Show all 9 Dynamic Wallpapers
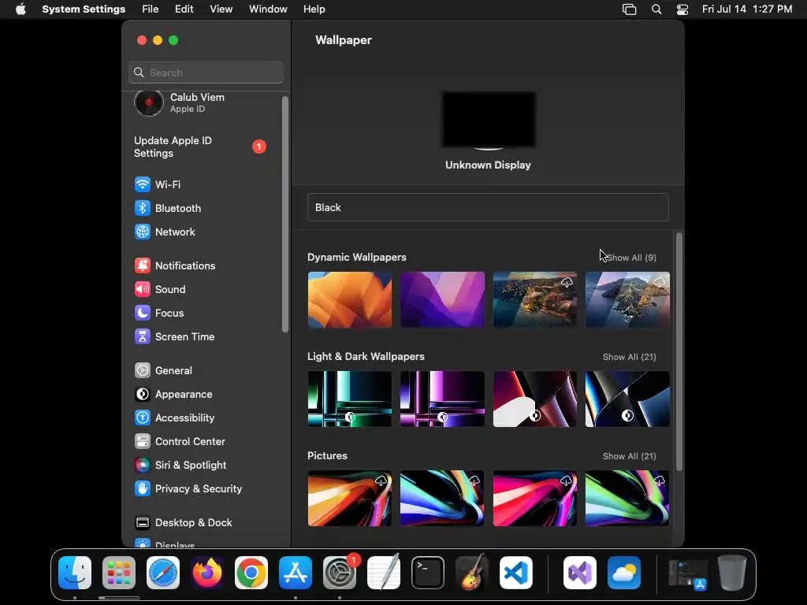This screenshot has width=807, height=605. (631, 258)
